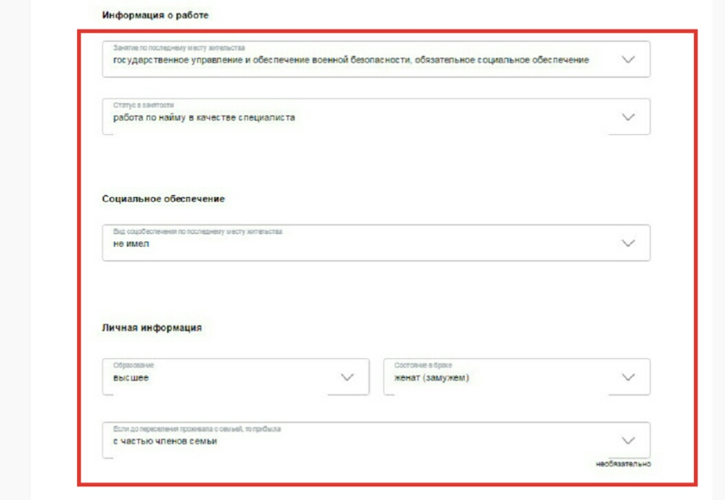Click chevron arrow in Статус в занятости field
725x500 pixels.
tap(628, 117)
